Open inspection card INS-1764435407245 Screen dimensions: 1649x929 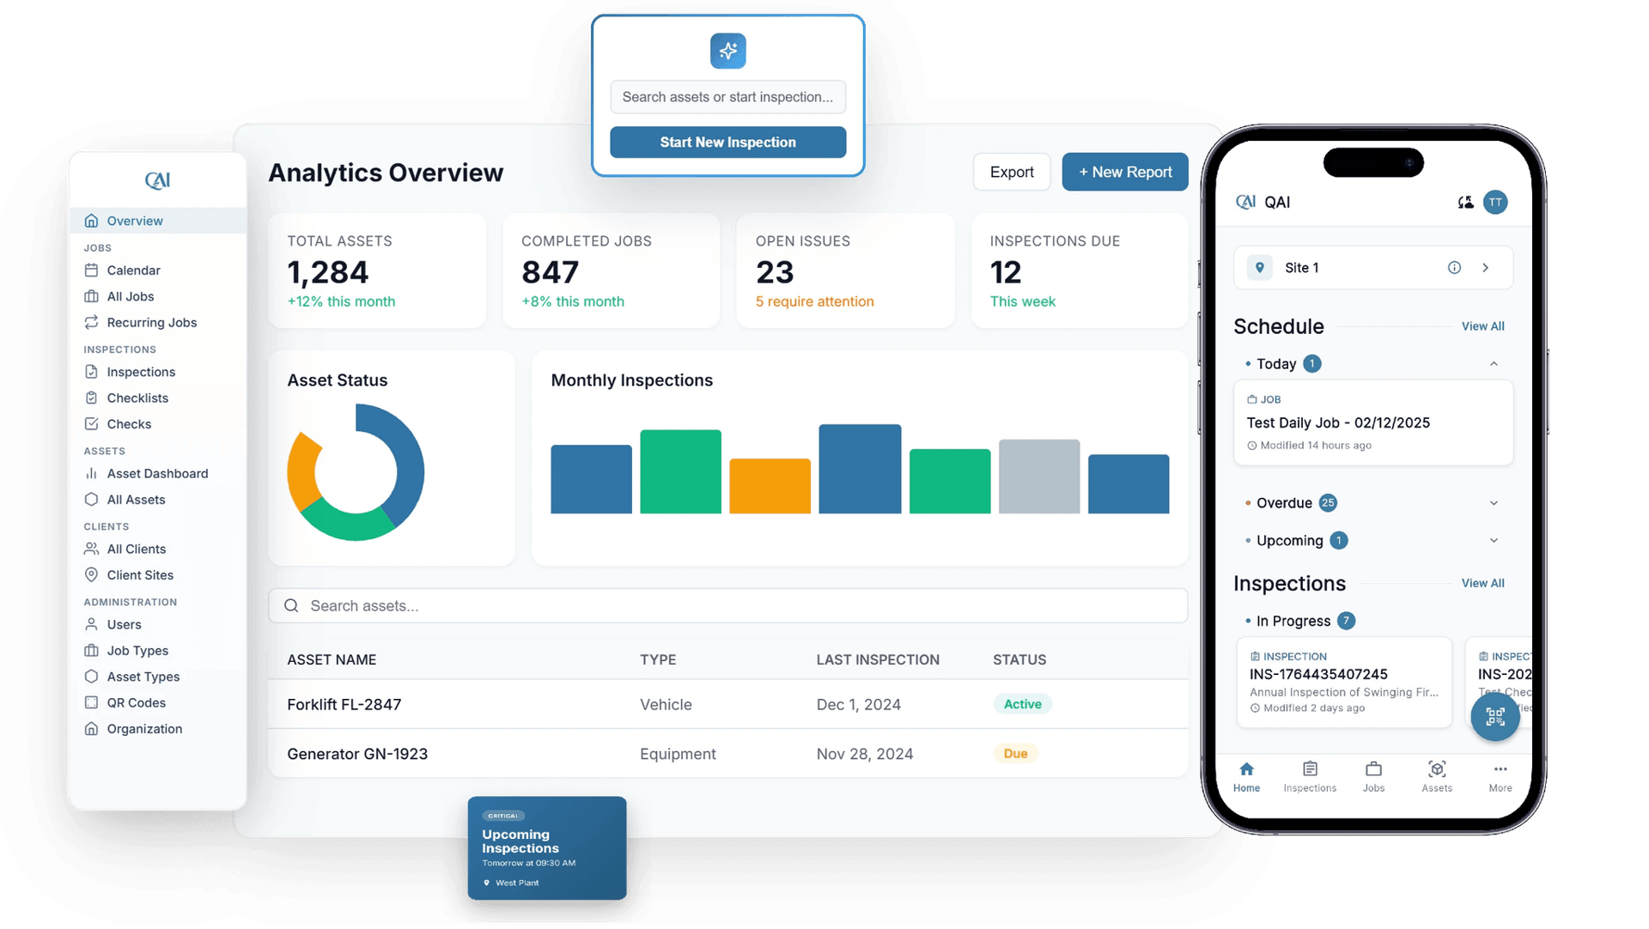1344,683
